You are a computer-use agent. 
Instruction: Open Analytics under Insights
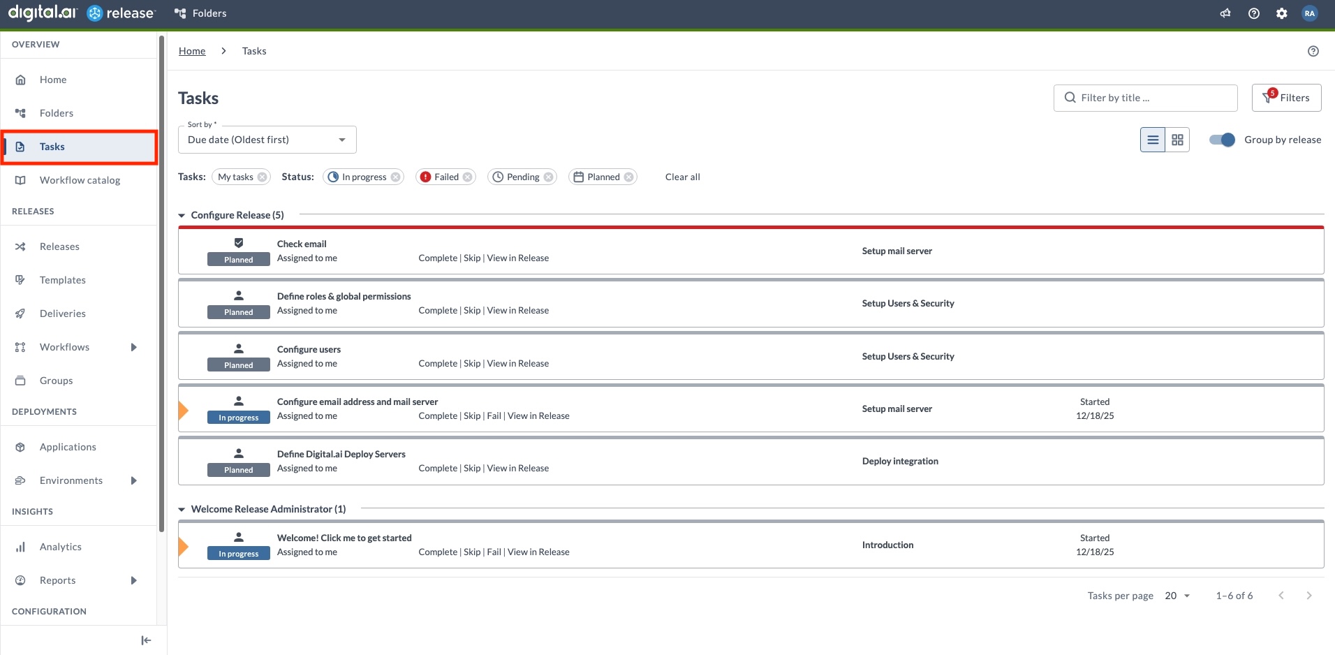coord(61,546)
